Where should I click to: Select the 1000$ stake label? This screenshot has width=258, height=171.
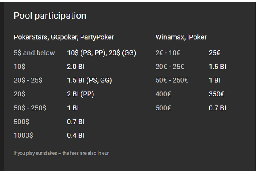(x=23, y=135)
